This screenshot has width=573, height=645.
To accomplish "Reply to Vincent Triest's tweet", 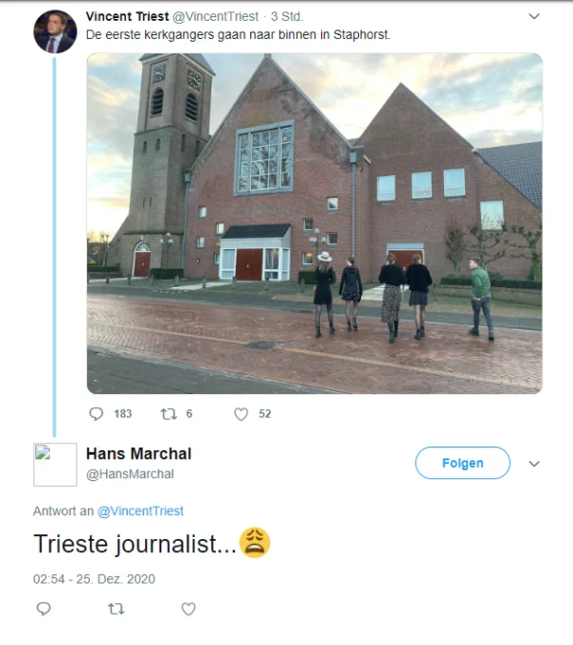I will coord(96,414).
